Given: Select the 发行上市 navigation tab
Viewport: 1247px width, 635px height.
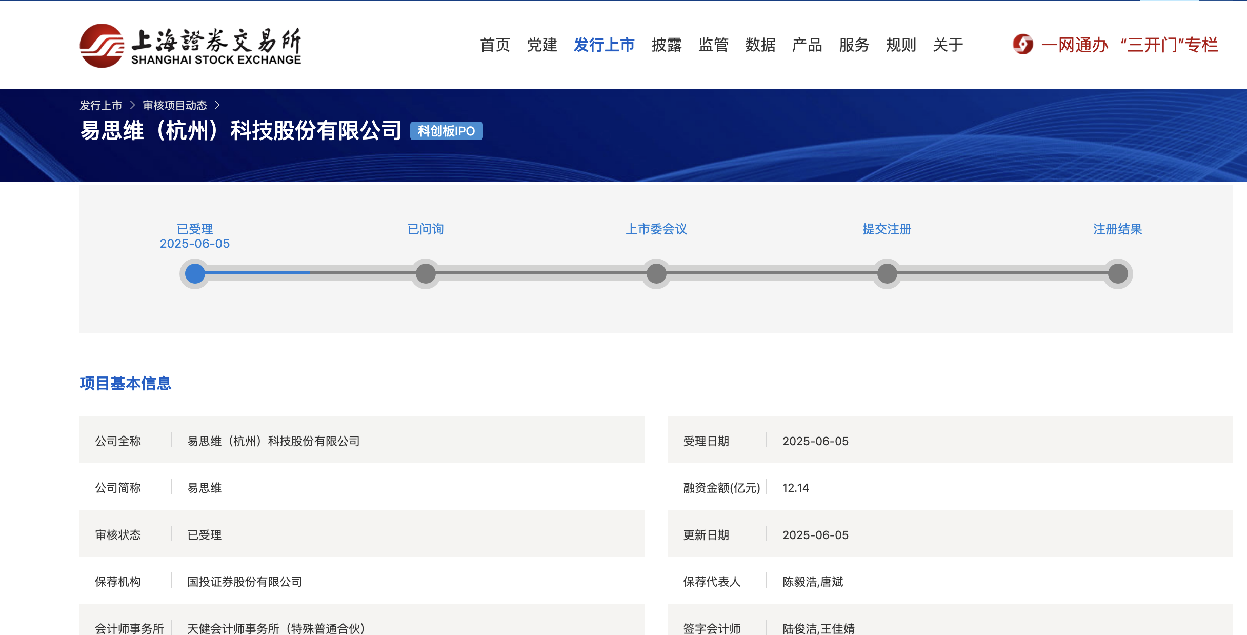Looking at the screenshot, I should (x=604, y=45).
